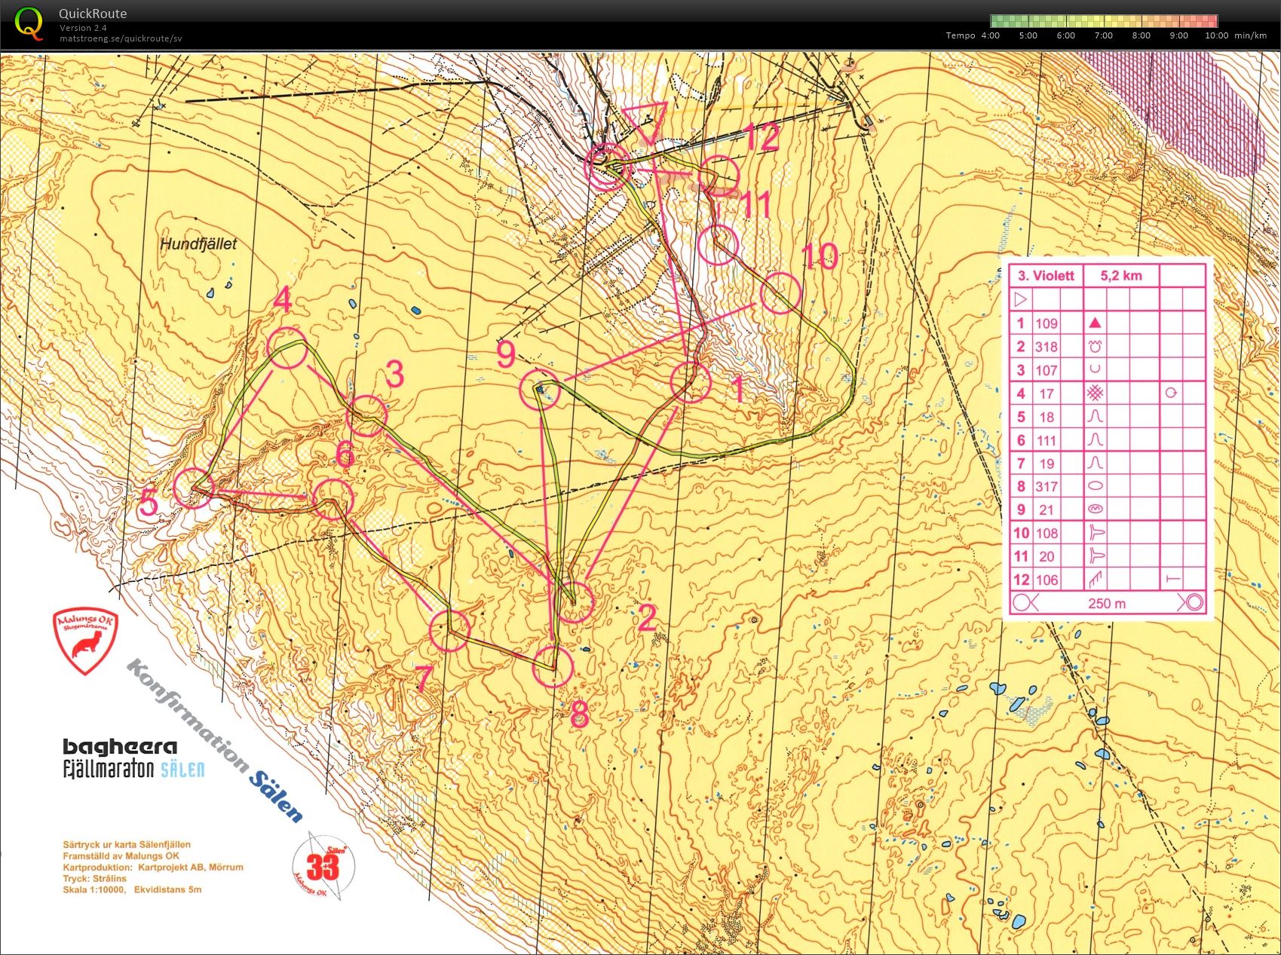Select control circle 6 on the map
This screenshot has width=1281, height=955.
coord(333,500)
